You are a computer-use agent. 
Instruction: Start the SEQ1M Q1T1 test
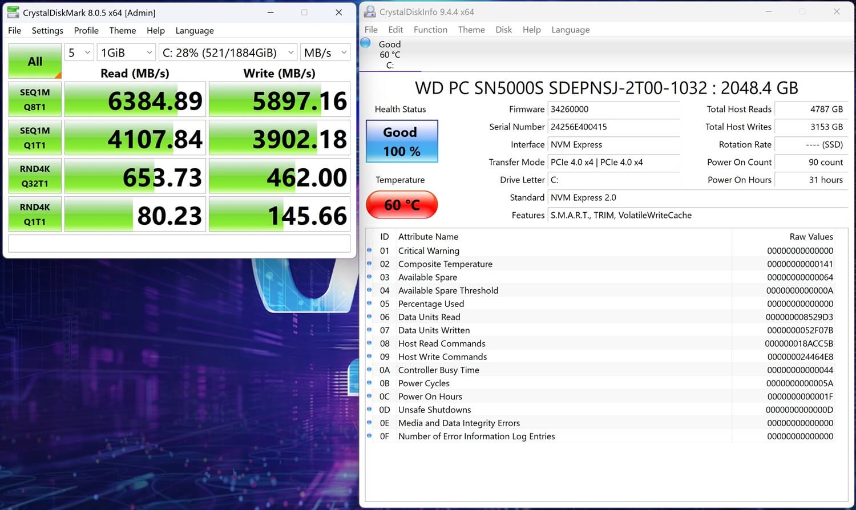click(35, 137)
